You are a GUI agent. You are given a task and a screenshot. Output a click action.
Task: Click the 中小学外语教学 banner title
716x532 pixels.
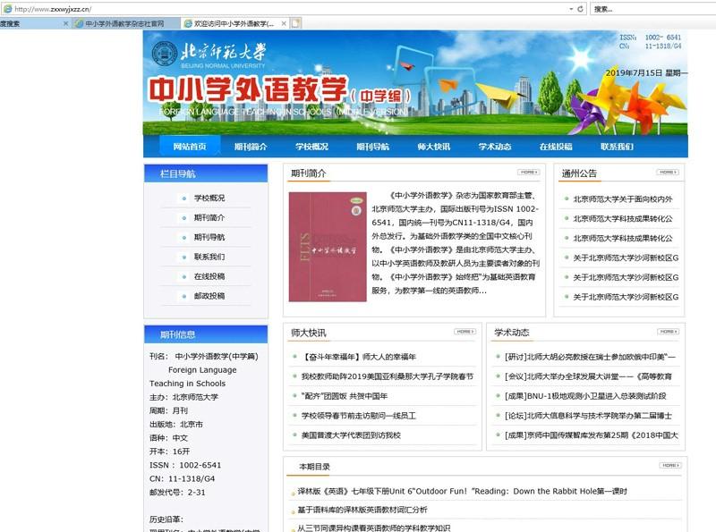tap(248, 89)
